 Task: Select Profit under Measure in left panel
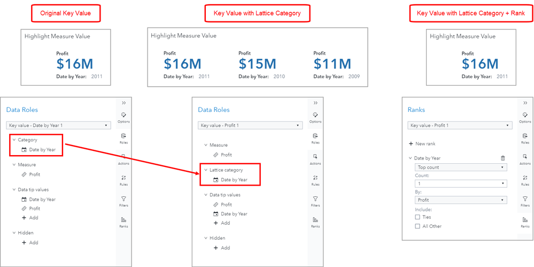[30, 174]
